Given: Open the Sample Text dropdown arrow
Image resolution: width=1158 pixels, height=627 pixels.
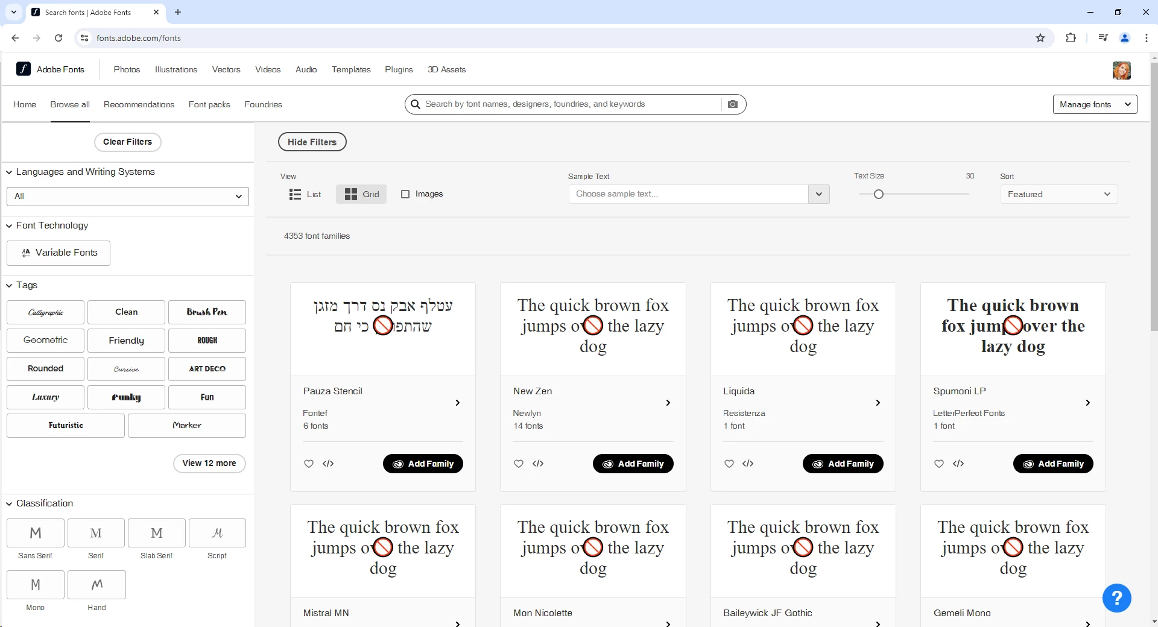Looking at the screenshot, I should click(x=819, y=194).
